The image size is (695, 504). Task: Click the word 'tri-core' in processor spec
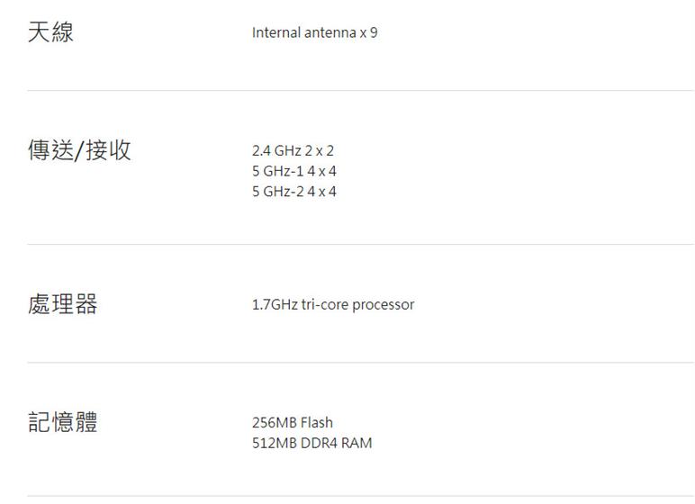tap(321, 304)
